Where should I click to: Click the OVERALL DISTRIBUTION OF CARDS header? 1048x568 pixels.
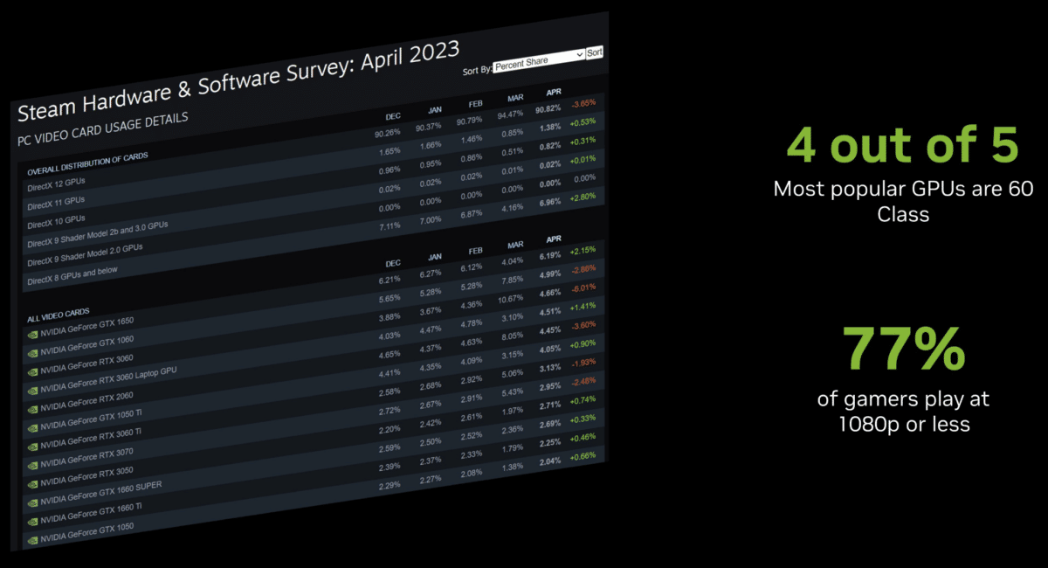click(x=87, y=162)
